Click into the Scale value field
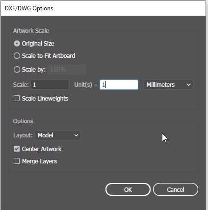Screen dimensions: 208x210 [50, 85]
